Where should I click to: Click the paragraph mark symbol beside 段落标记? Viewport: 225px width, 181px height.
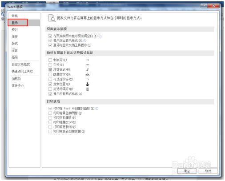[x=87, y=70]
